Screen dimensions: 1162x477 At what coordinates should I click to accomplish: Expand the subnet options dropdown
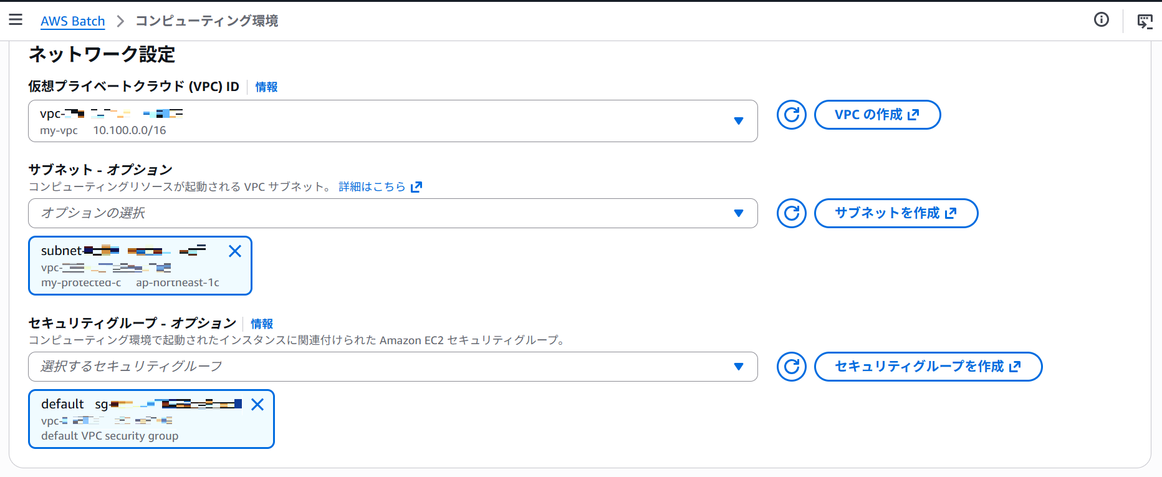point(739,213)
